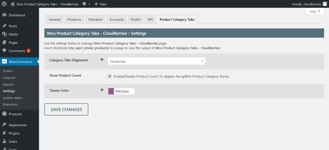Viewport: 329px width, 150px height.
Task: Switch to the General tab
Action: [55, 20]
